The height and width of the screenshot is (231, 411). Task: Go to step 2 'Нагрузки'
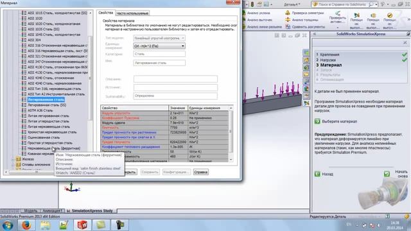pyautogui.click(x=328, y=60)
